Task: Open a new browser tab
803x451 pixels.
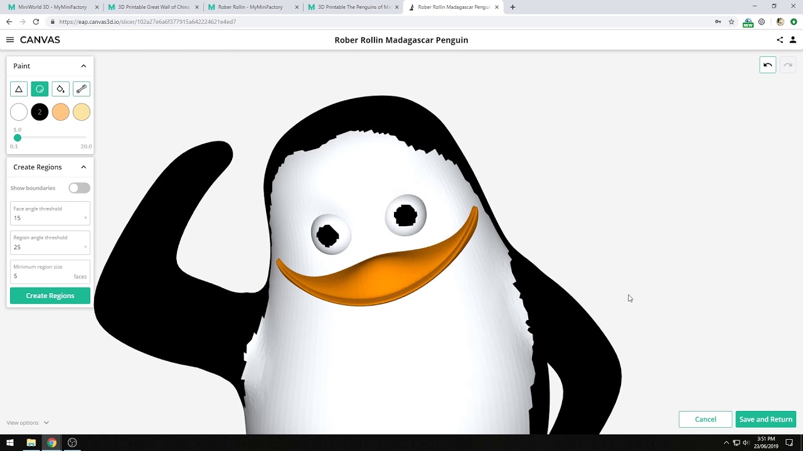Action: pyautogui.click(x=513, y=7)
